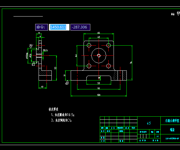180x150 pixels.
Task: Select the ø26 diameter dimension
Action: (x=30, y=55)
